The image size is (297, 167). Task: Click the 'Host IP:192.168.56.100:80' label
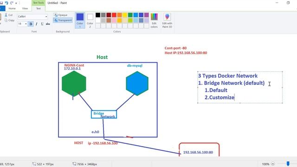pos(186,53)
